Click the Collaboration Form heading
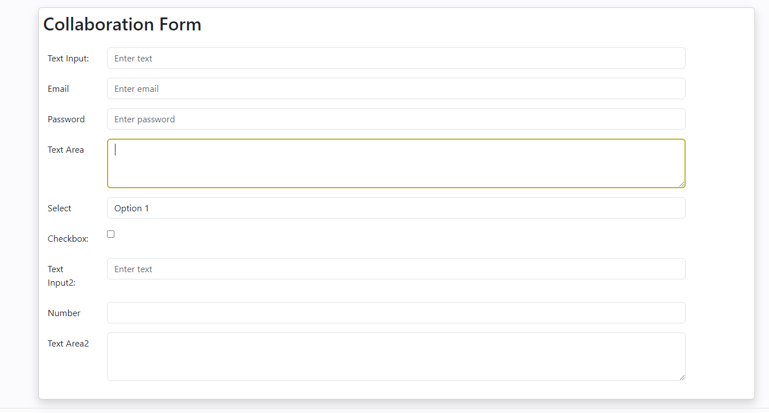Viewport: 769px width, 413px height. (122, 24)
